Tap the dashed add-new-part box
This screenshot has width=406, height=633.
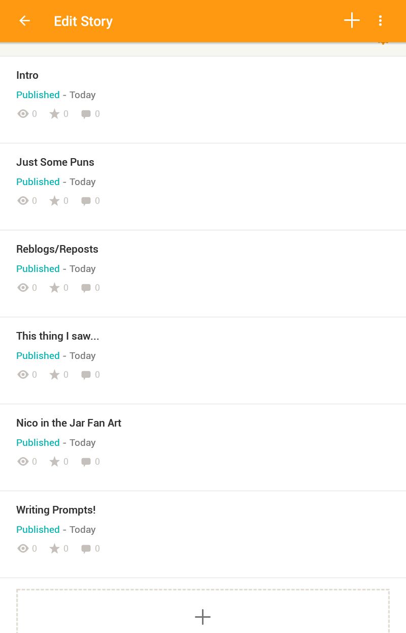click(x=203, y=611)
